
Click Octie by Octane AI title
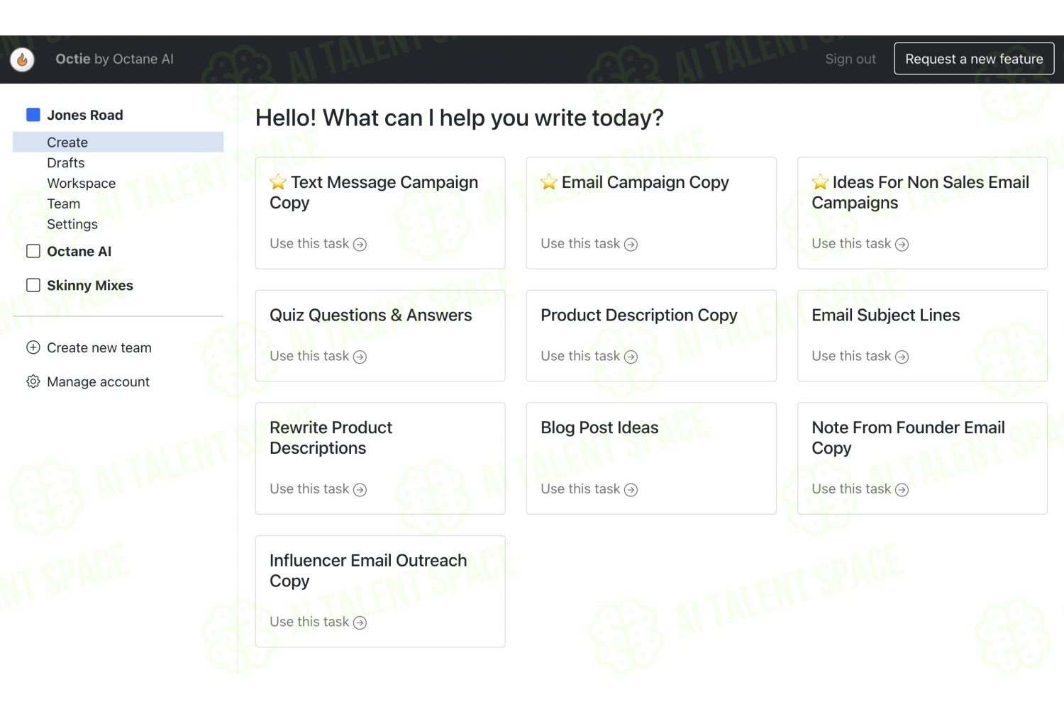(x=114, y=59)
